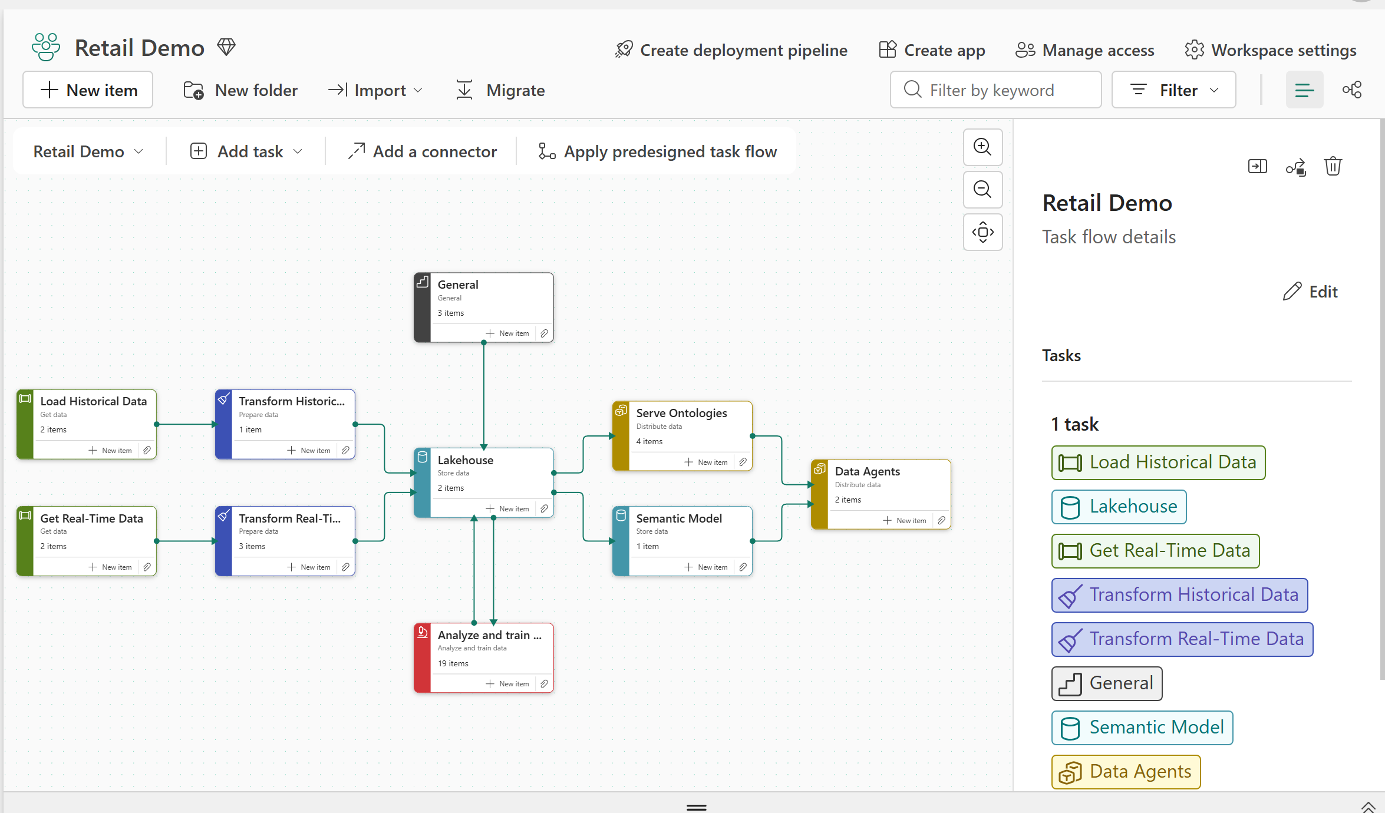Open Workspace settings
The image size is (1385, 813).
[x=1271, y=51]
